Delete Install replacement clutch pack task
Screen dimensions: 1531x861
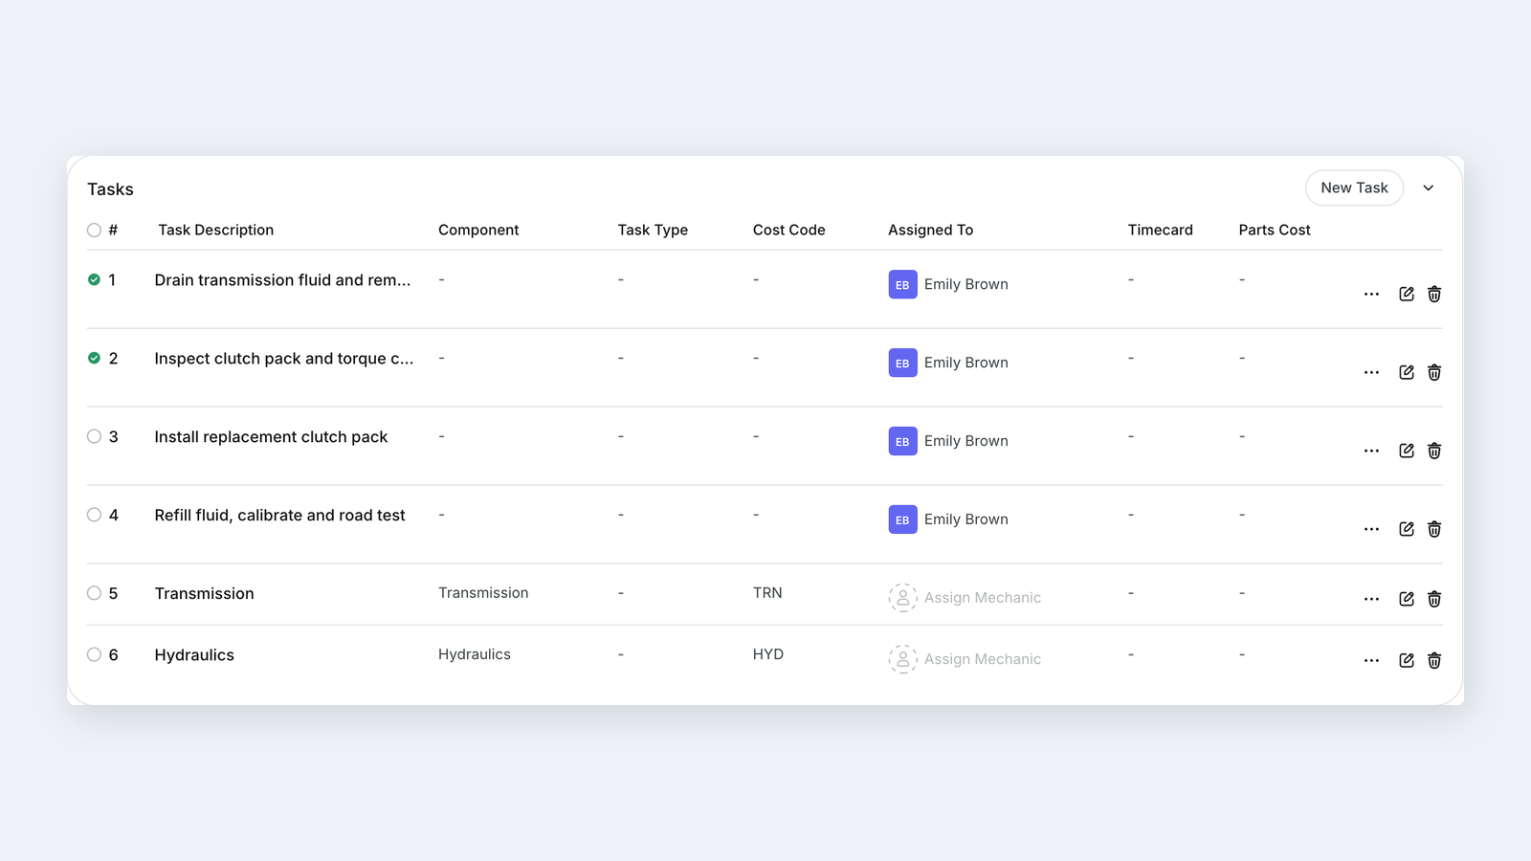point(1434,451)
